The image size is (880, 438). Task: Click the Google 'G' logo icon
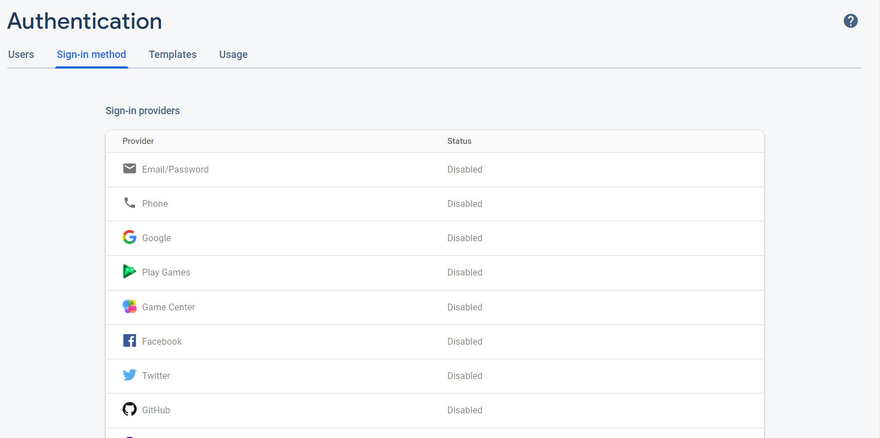[129, 237]
